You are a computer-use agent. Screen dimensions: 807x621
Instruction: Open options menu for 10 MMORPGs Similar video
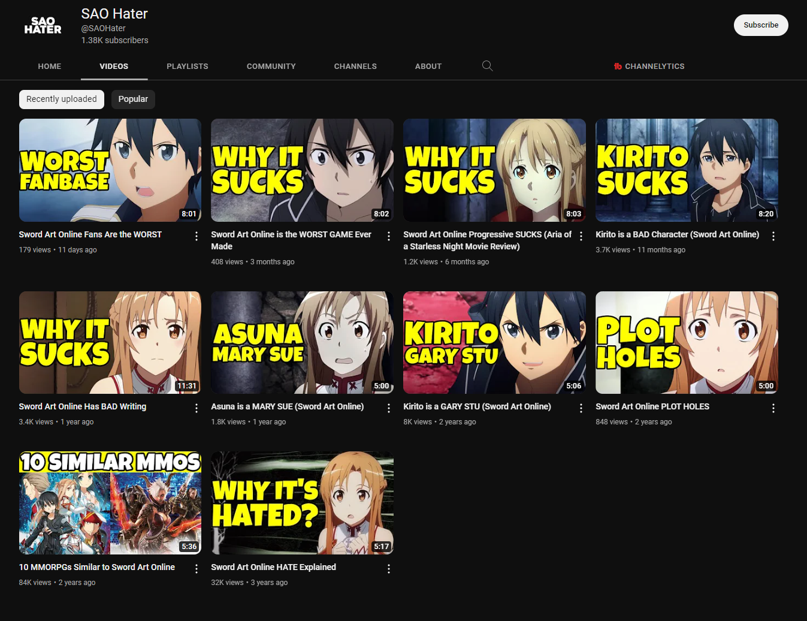point(197,569)
